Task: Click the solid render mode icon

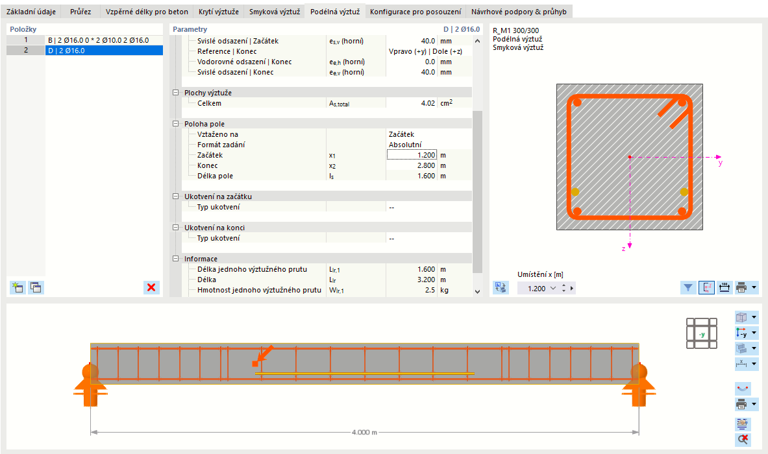Action: [x=741, y=348]
